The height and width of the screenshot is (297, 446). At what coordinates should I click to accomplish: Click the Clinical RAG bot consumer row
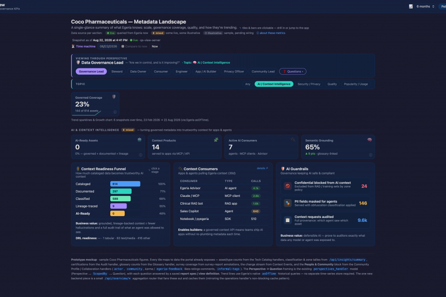223,204
